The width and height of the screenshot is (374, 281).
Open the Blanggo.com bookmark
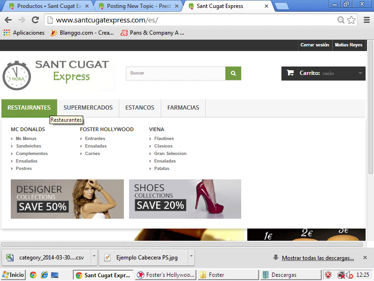[82, 33]
